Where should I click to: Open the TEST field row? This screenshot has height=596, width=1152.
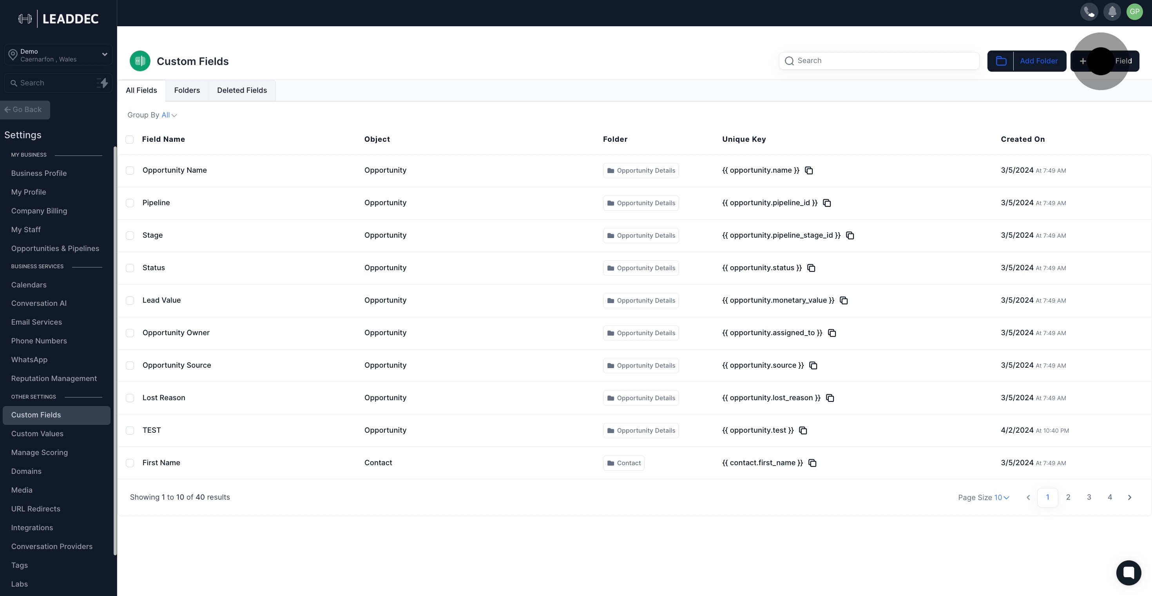coord(634,431)
